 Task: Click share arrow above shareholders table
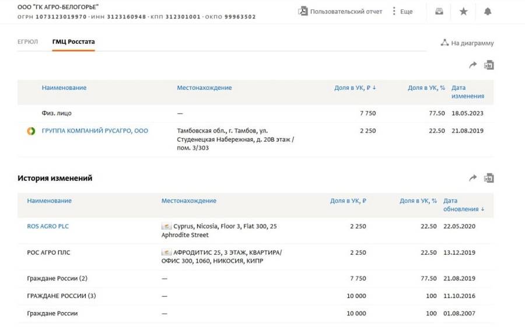coord(473,65)
